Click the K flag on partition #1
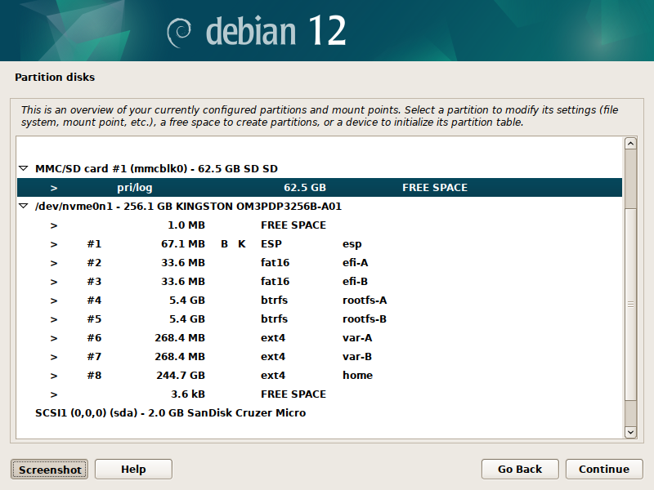The width and height of the screenshot is (654, 490). (242, 243)
